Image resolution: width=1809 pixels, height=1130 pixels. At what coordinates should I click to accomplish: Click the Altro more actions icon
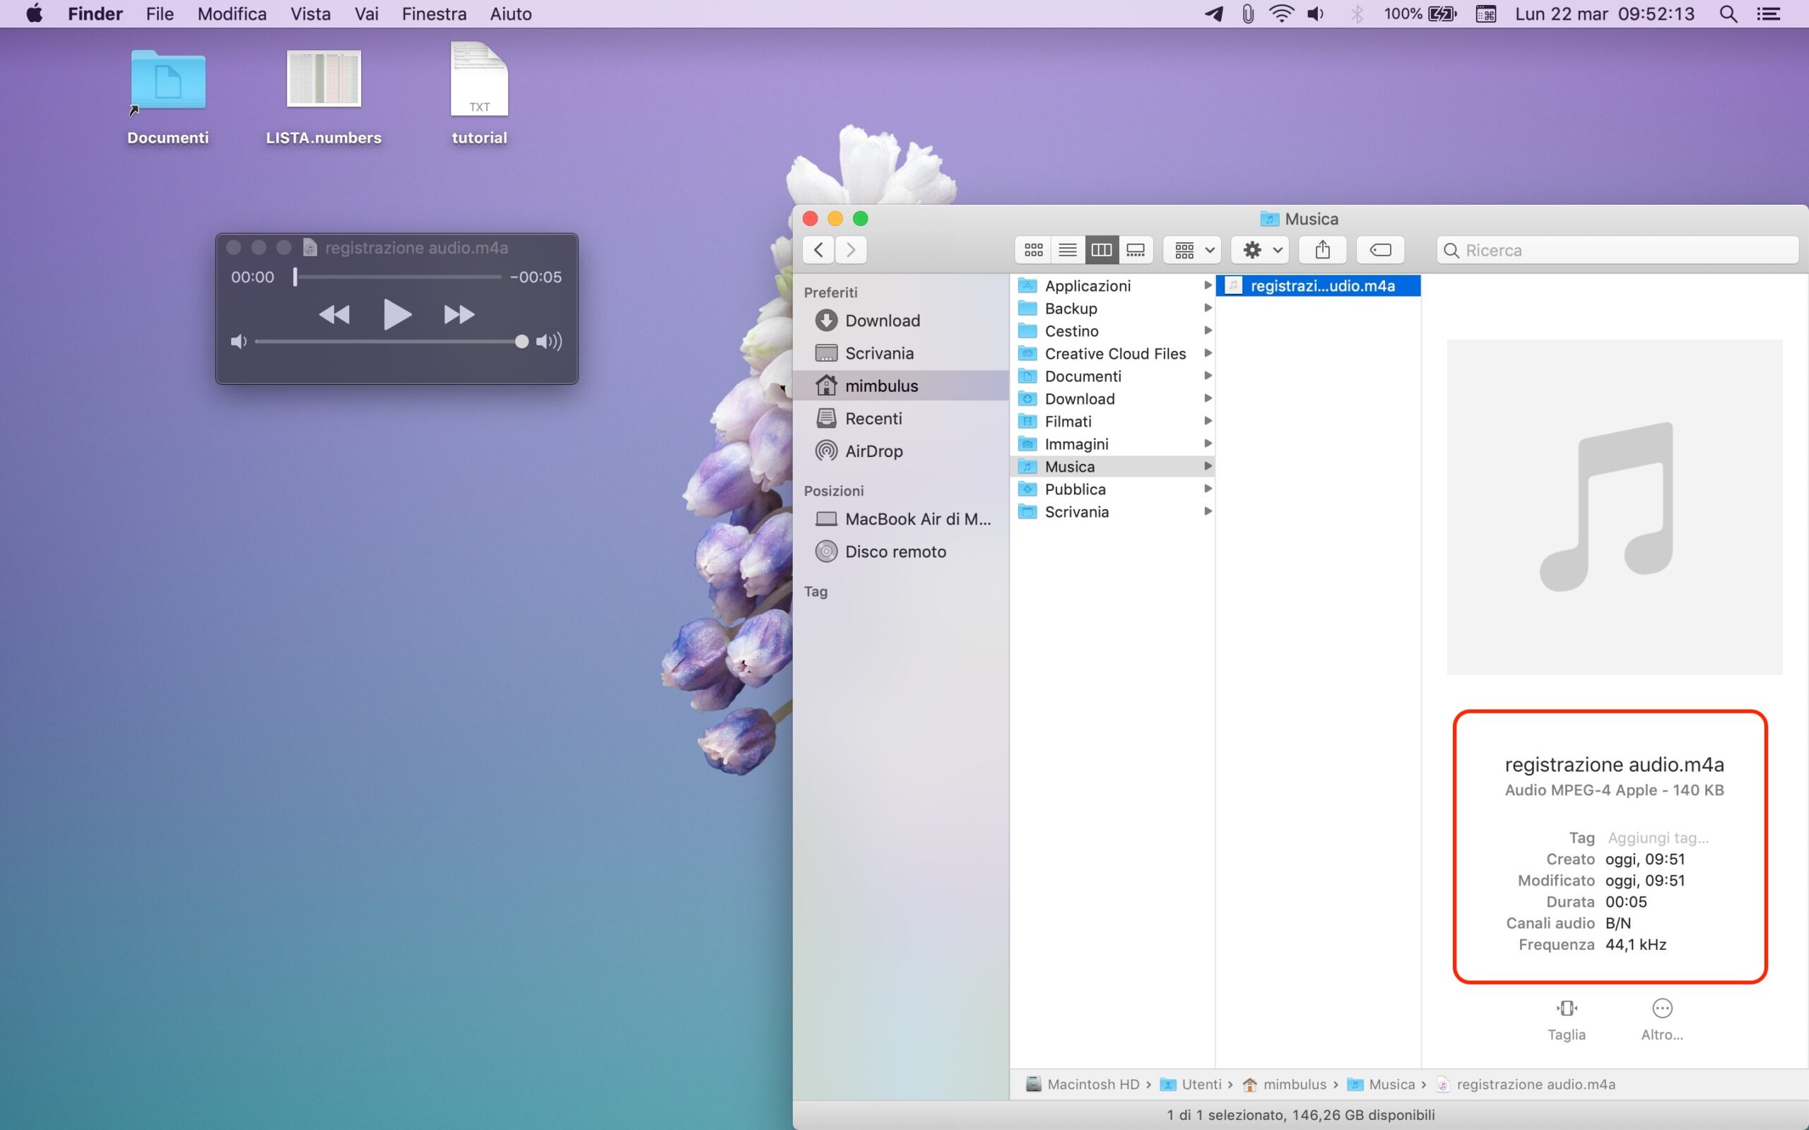pos(1661,1009)
